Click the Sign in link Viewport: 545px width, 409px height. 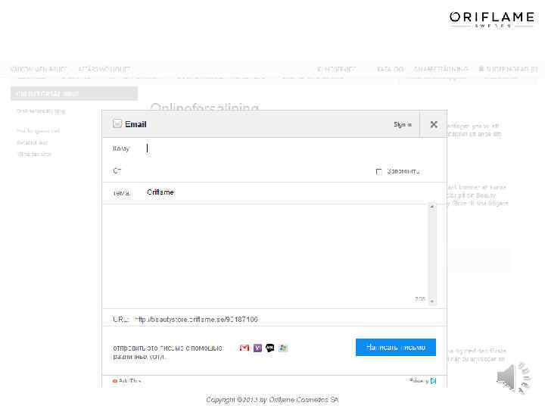click(x=403, y=124)
